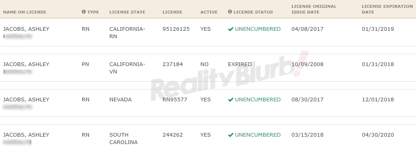Click UNENCUMBERED status in the South Carolina row
This screenshot has height=151, width=416.
[257, 135]
